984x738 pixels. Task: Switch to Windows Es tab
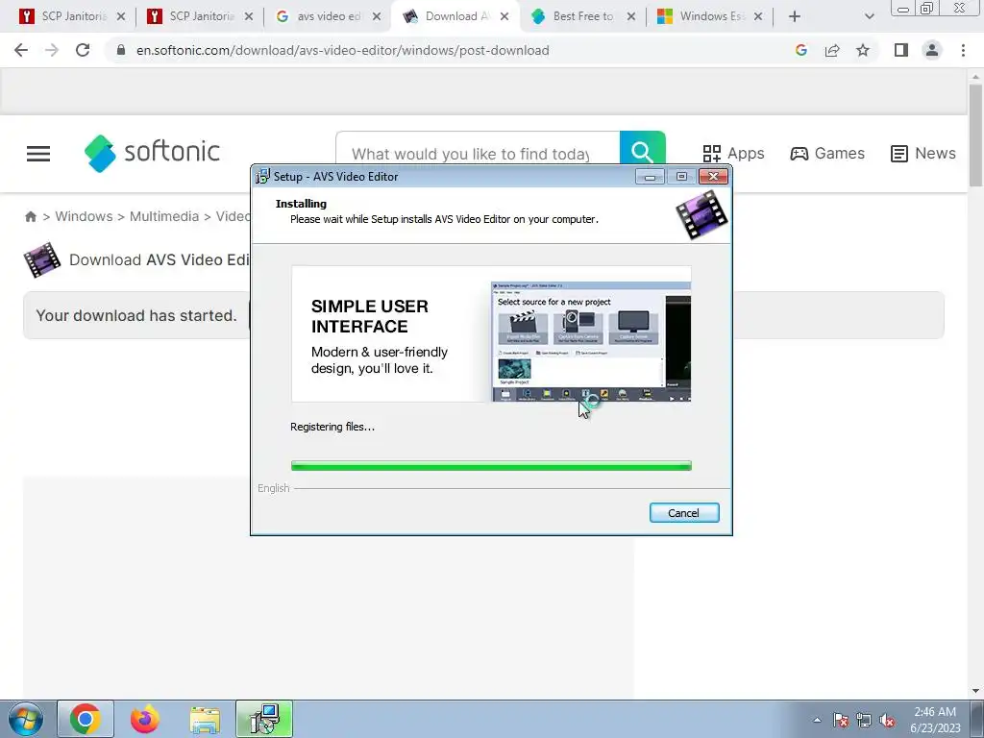point(710,16)
